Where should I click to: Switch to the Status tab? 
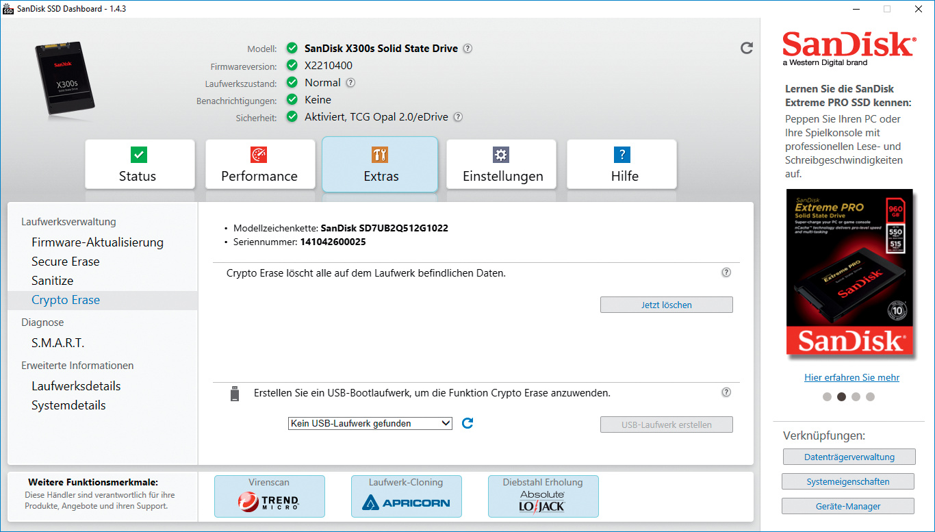[x=140, y=164]
